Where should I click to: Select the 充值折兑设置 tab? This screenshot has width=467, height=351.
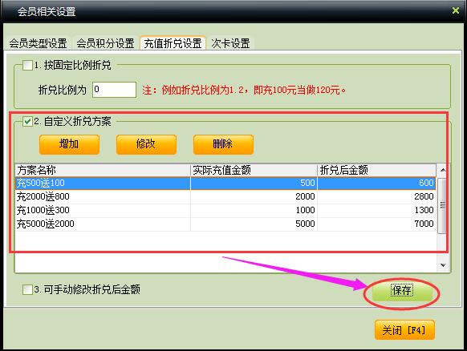tap(173, 43)
